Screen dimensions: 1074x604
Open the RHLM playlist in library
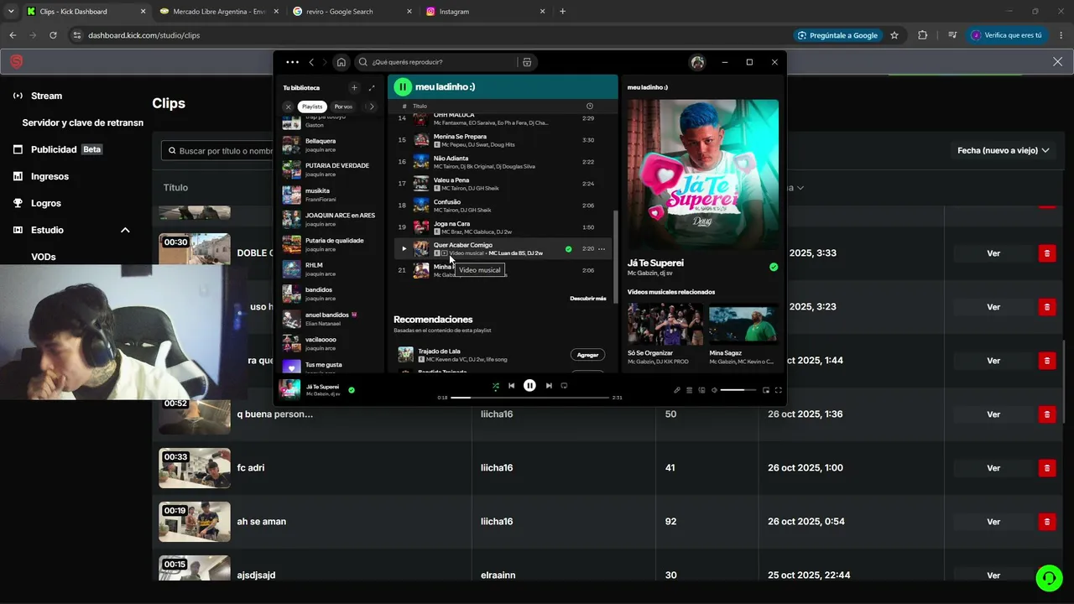tap(332, 269)
